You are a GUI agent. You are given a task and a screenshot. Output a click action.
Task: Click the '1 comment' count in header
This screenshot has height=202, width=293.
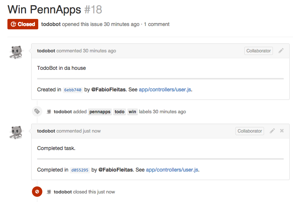(x=157, y=24)
